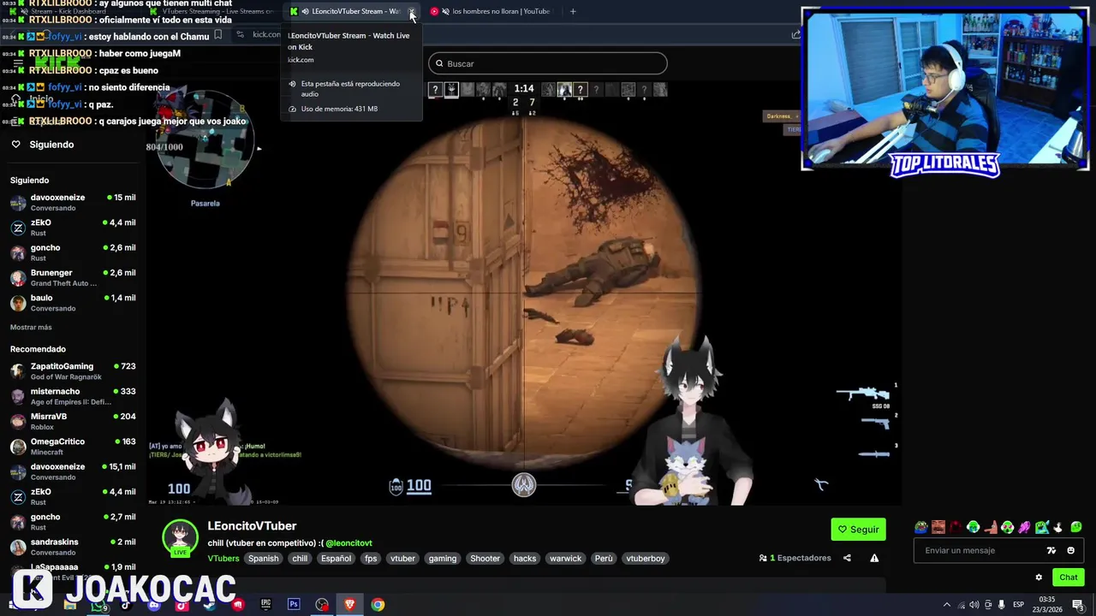Insert the green slime emote at row end
Viewport: 1096px width, 616px height.
coord(1076,527)
